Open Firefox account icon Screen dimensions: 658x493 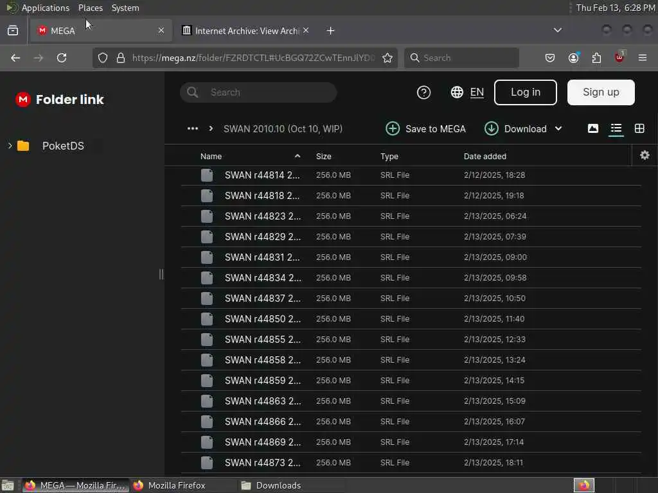click(573, 58)
